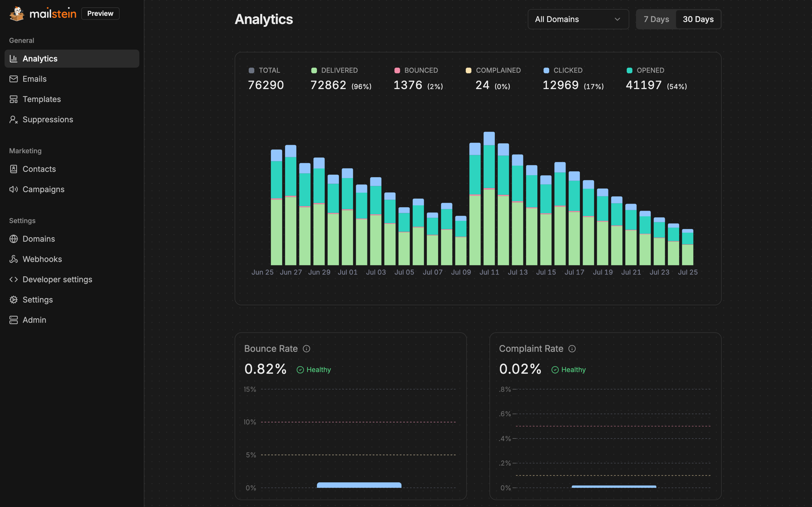Image resolution: width=812 pixels, height=507 pixels.
Task: Open the Contacts section
Action: [x=39, y=169]
